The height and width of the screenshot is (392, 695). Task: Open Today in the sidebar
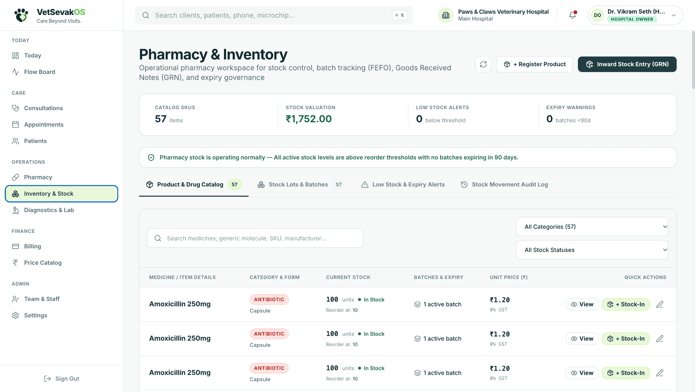pyautogui.click(x=62, y=55)
